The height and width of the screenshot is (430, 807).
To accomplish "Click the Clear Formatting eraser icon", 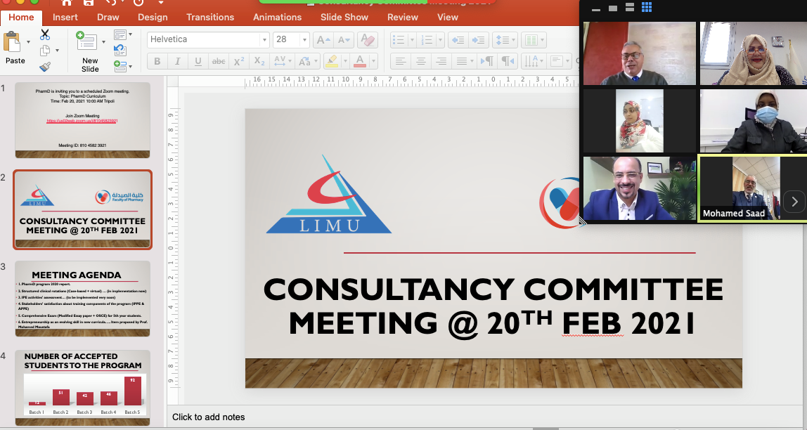I will (x=367, y=39).
